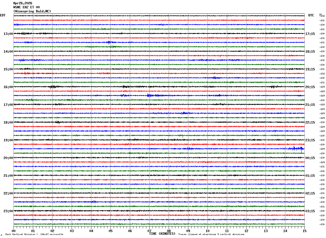Viewport: 326px width, 238px height.
Task: Click the EDT time zone label
Action: click(x=3, y=15)
